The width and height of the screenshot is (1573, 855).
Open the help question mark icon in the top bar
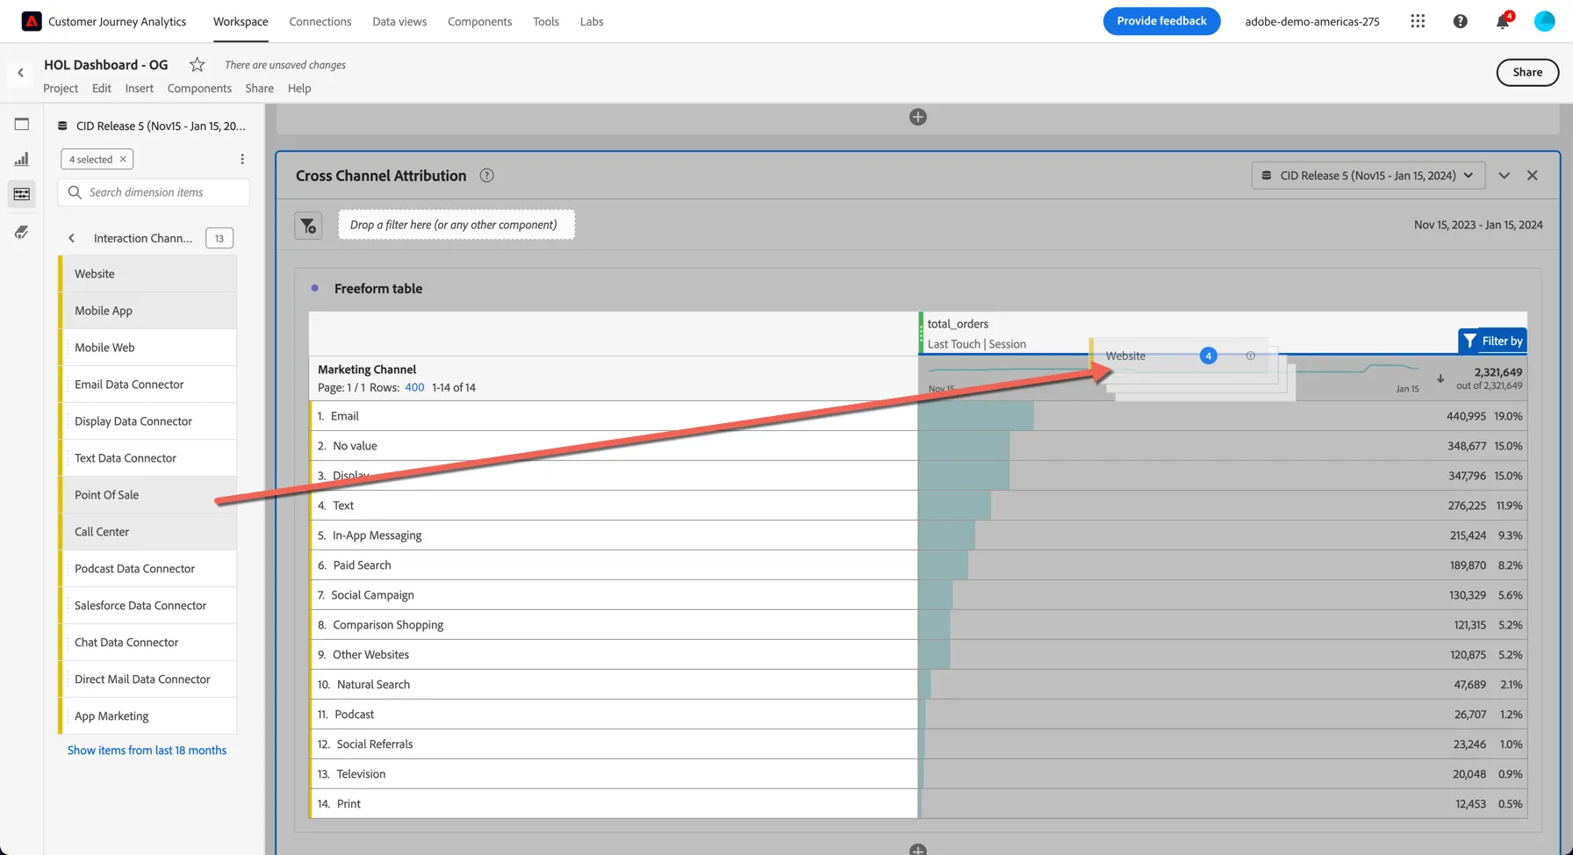tap(1461, 21)
